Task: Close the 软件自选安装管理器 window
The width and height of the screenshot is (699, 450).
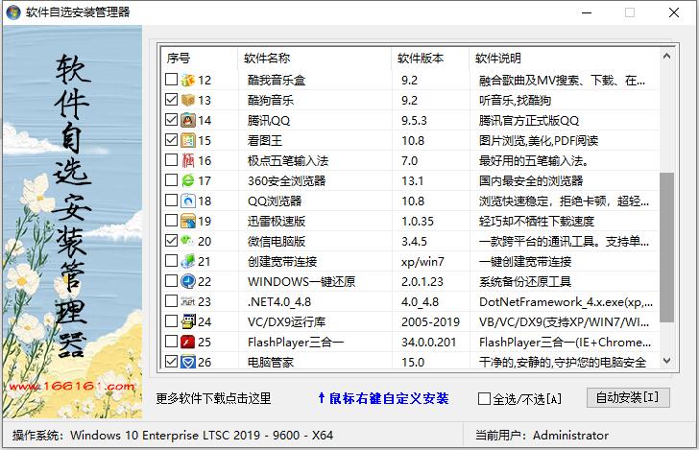Action: (674, 12)
